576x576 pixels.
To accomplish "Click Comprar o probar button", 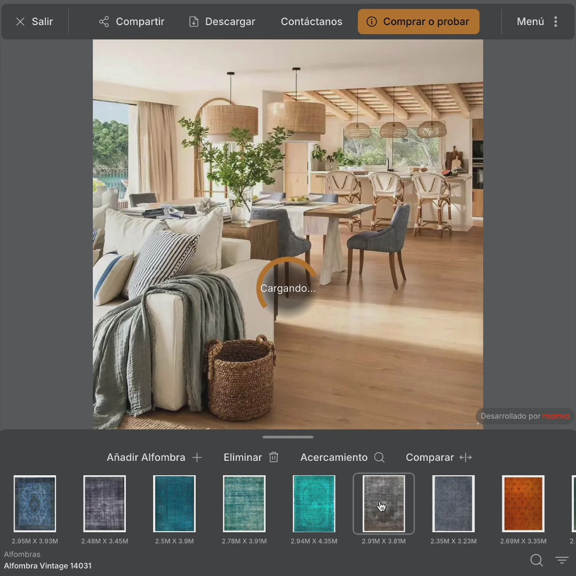I will [x=419, y=22].
